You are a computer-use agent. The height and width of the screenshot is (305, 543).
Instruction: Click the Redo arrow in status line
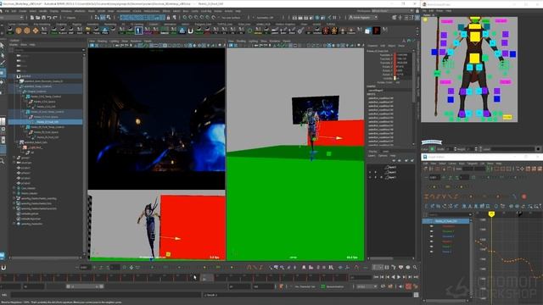pos(54,17)
